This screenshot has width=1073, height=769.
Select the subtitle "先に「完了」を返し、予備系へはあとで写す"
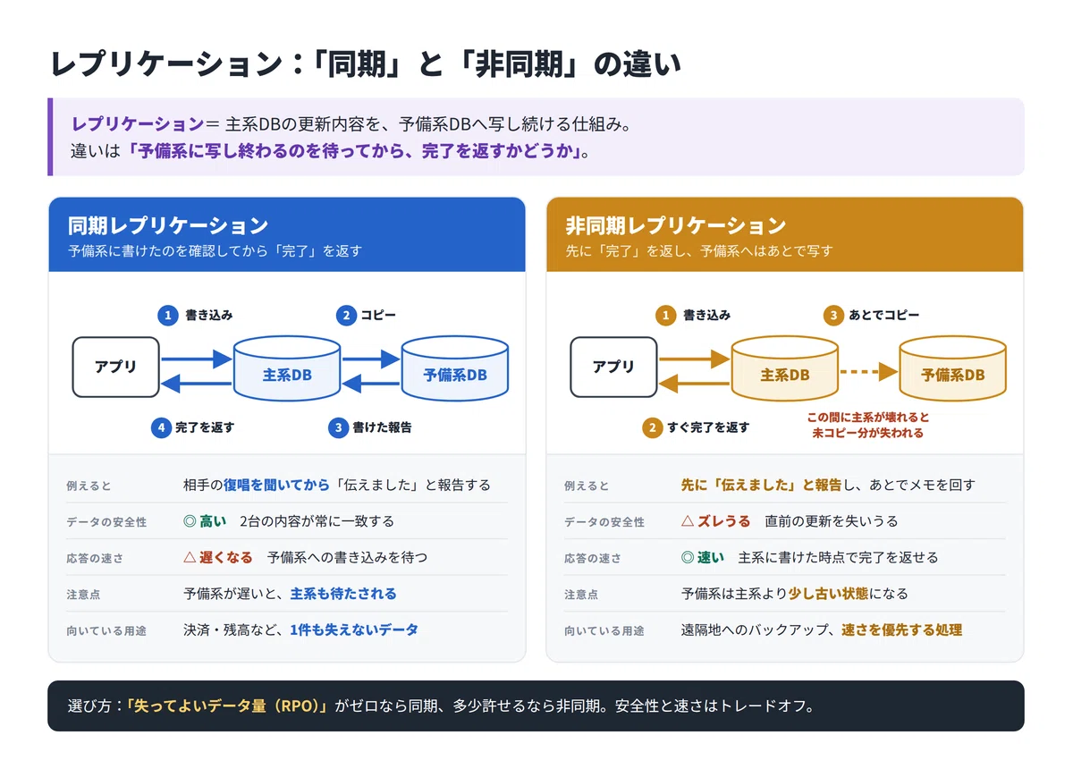coord(699,251)
